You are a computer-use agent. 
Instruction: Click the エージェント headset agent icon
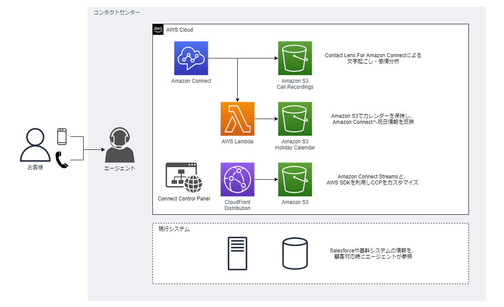click(120, 145)
